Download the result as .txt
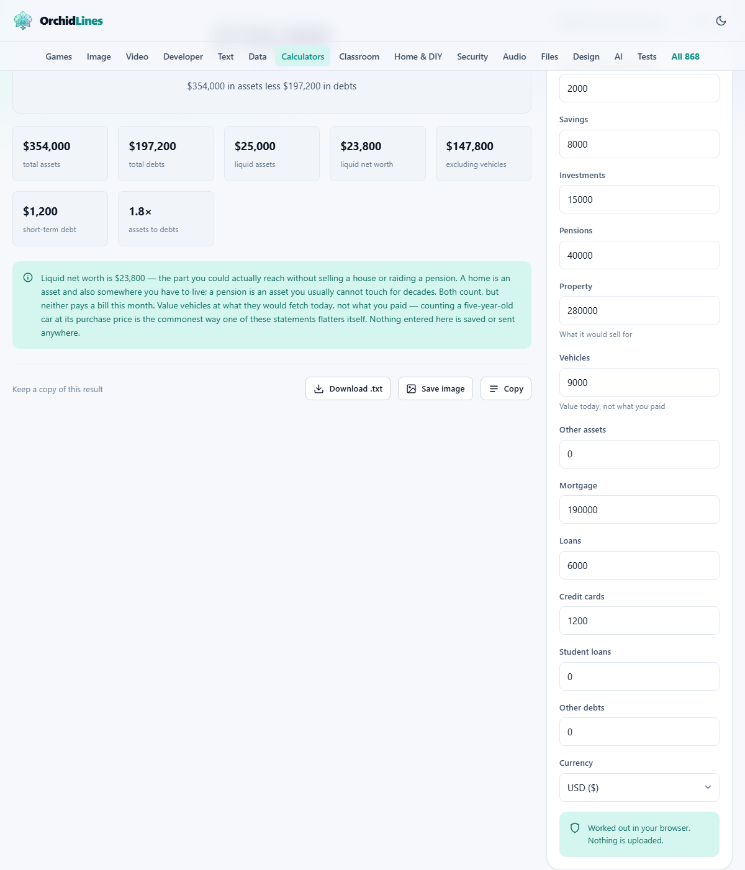The height and width of the screenshot is (870, 745). [348, 388]
